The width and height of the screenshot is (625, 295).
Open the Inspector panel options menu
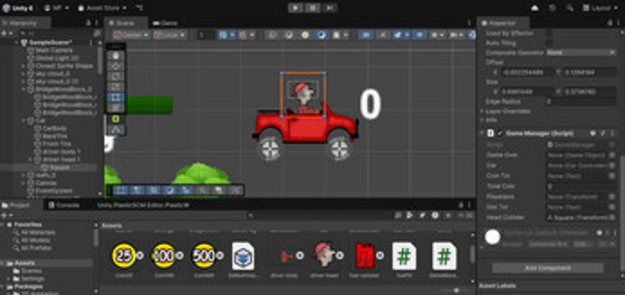tap(618, 23)
